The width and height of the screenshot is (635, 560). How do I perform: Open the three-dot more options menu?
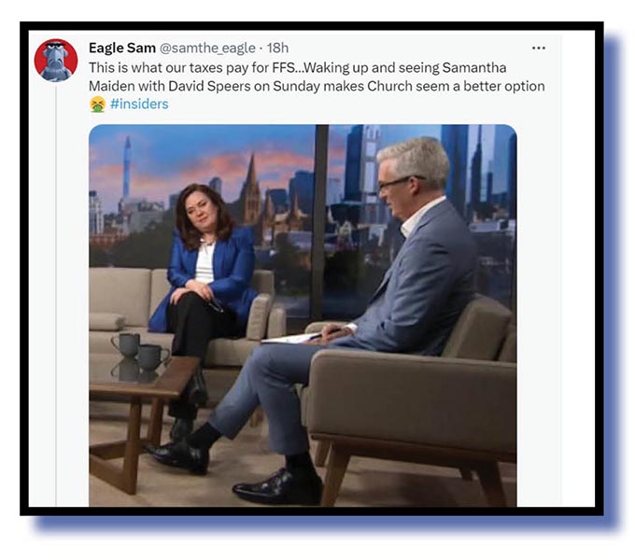538,49
